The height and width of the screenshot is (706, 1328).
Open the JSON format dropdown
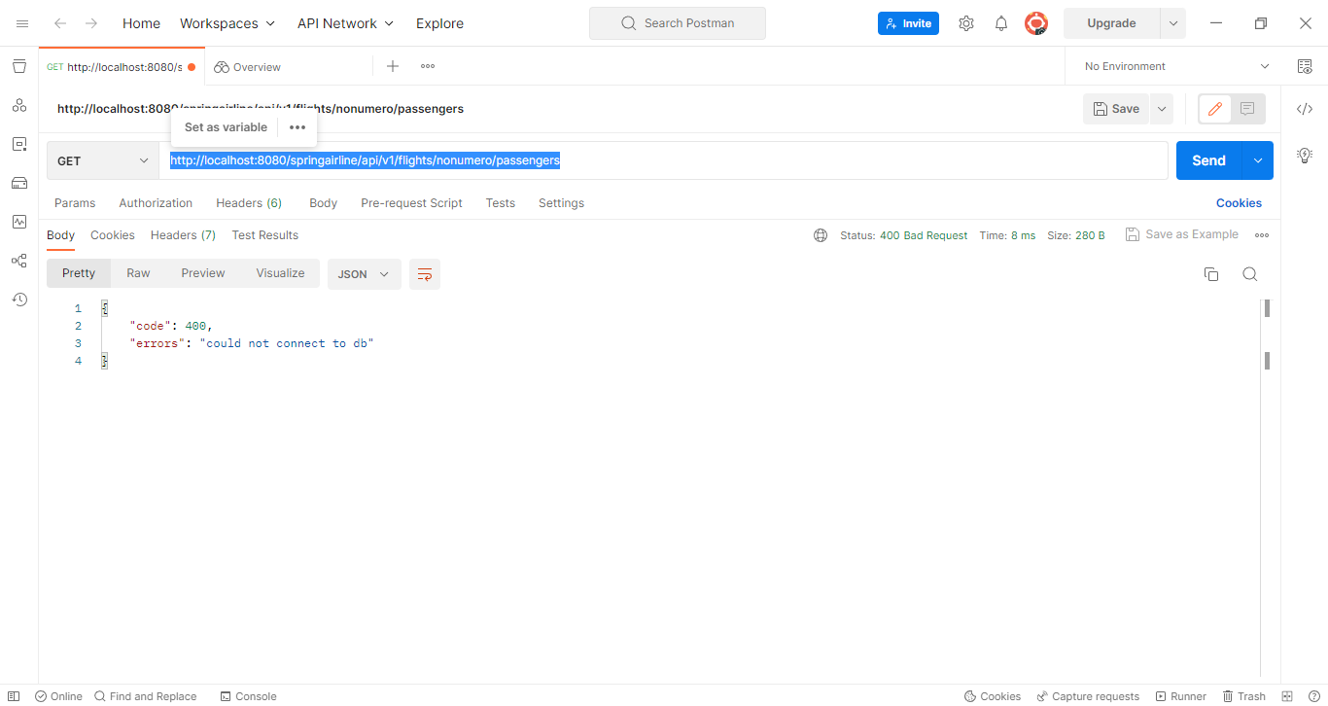pos(364,274)
